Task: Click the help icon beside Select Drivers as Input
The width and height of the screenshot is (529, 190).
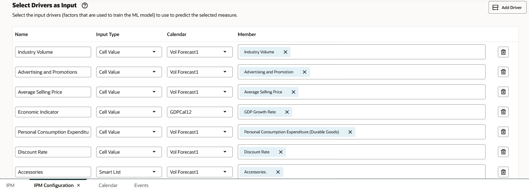Action: [85, 5]
